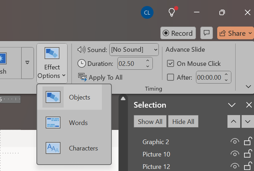This screenshot has width=254, height=171.
Task: Collapse the ribbon with the chevron
Action: pos(248,86)
